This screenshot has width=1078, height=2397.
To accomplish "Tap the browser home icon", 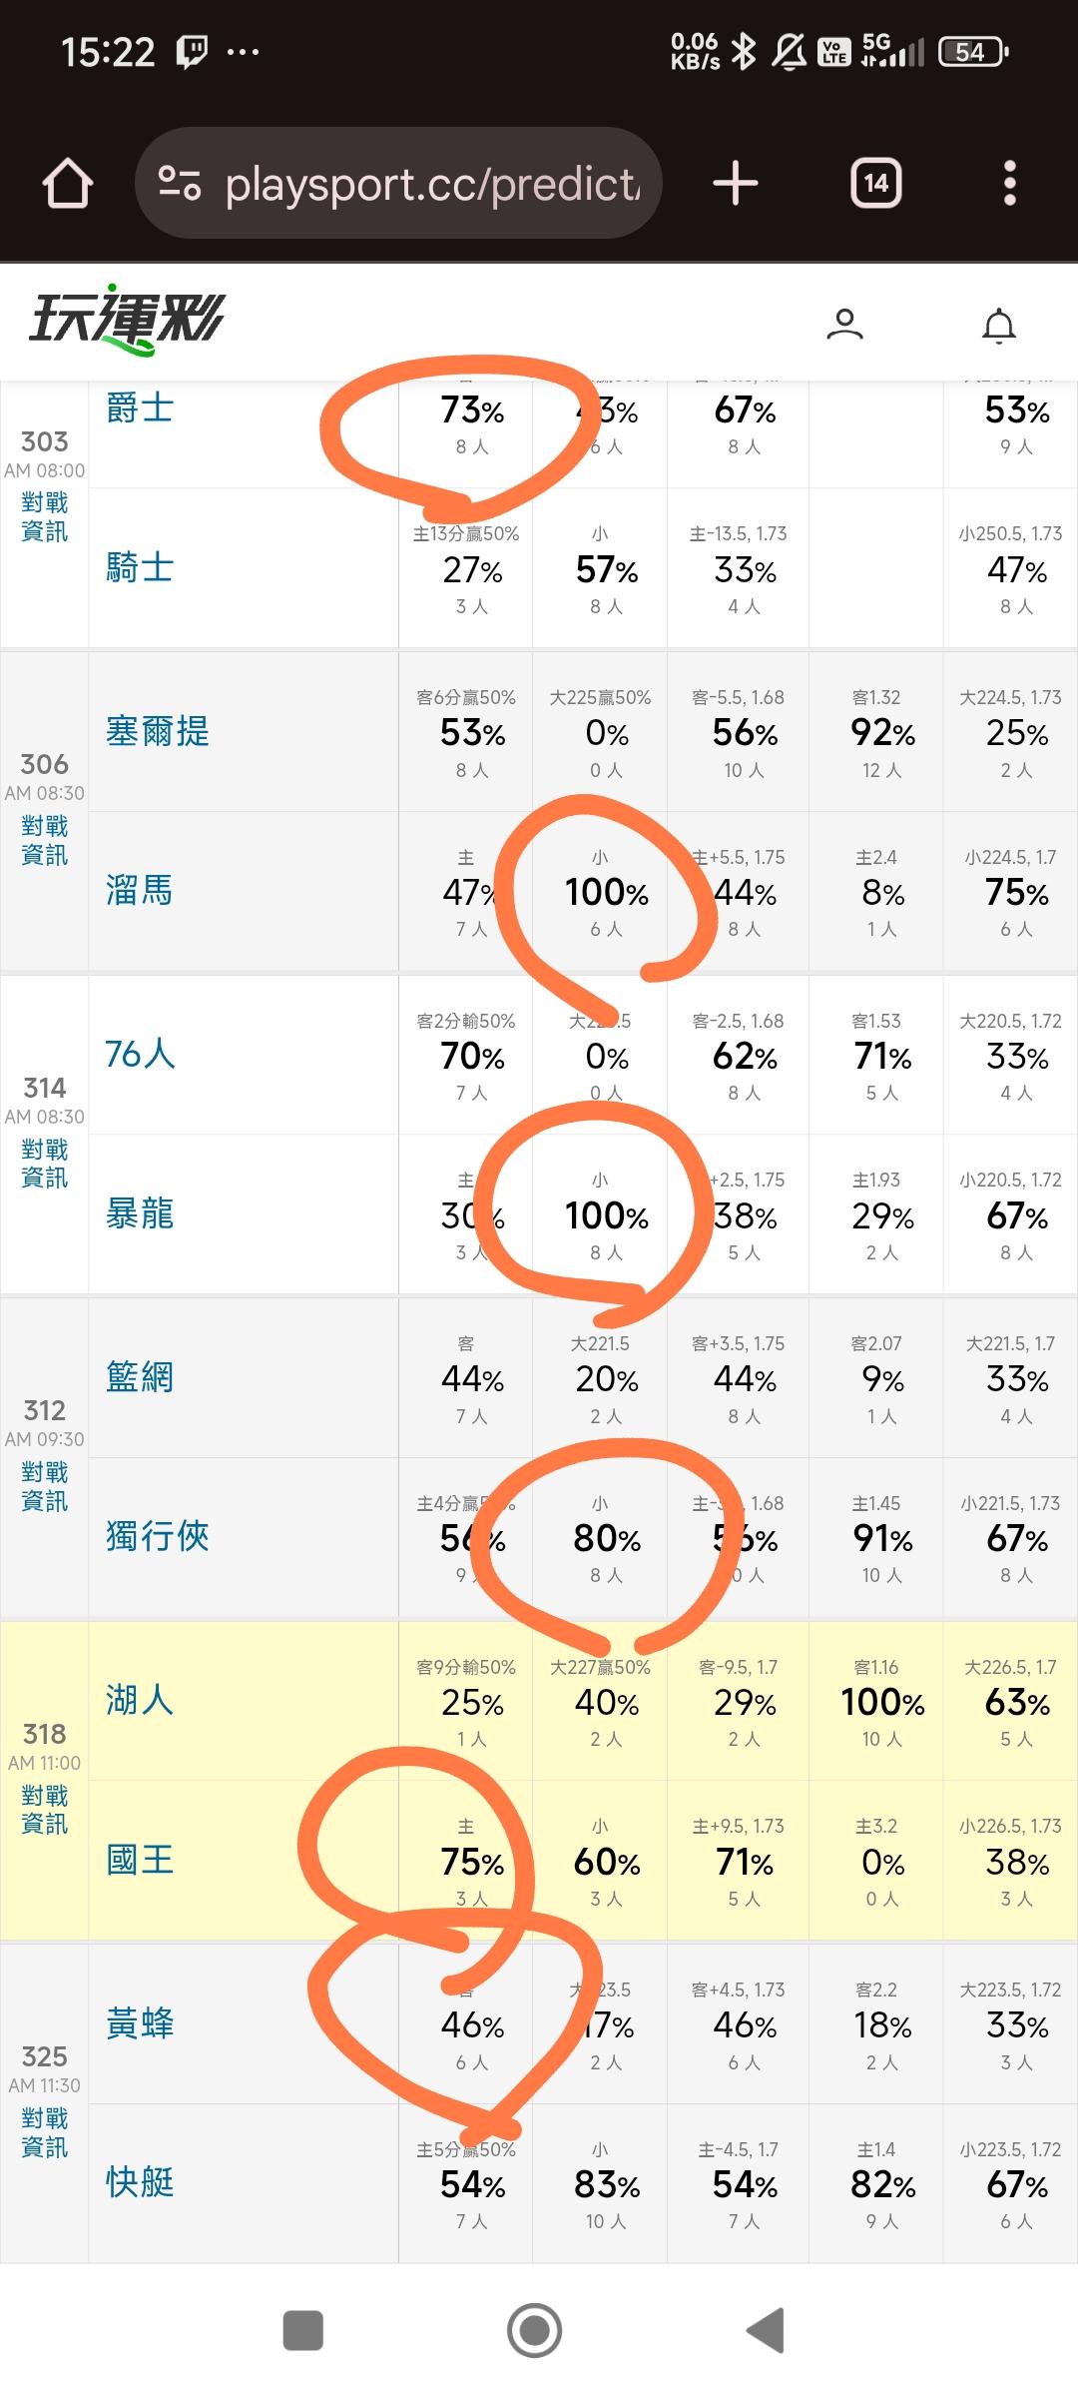I will 68,184.
